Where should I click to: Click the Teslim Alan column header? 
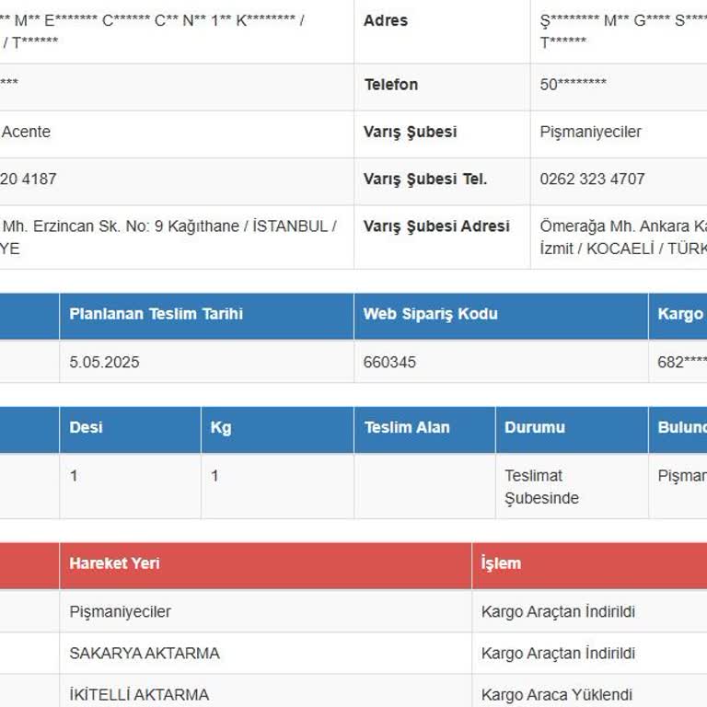407,427
